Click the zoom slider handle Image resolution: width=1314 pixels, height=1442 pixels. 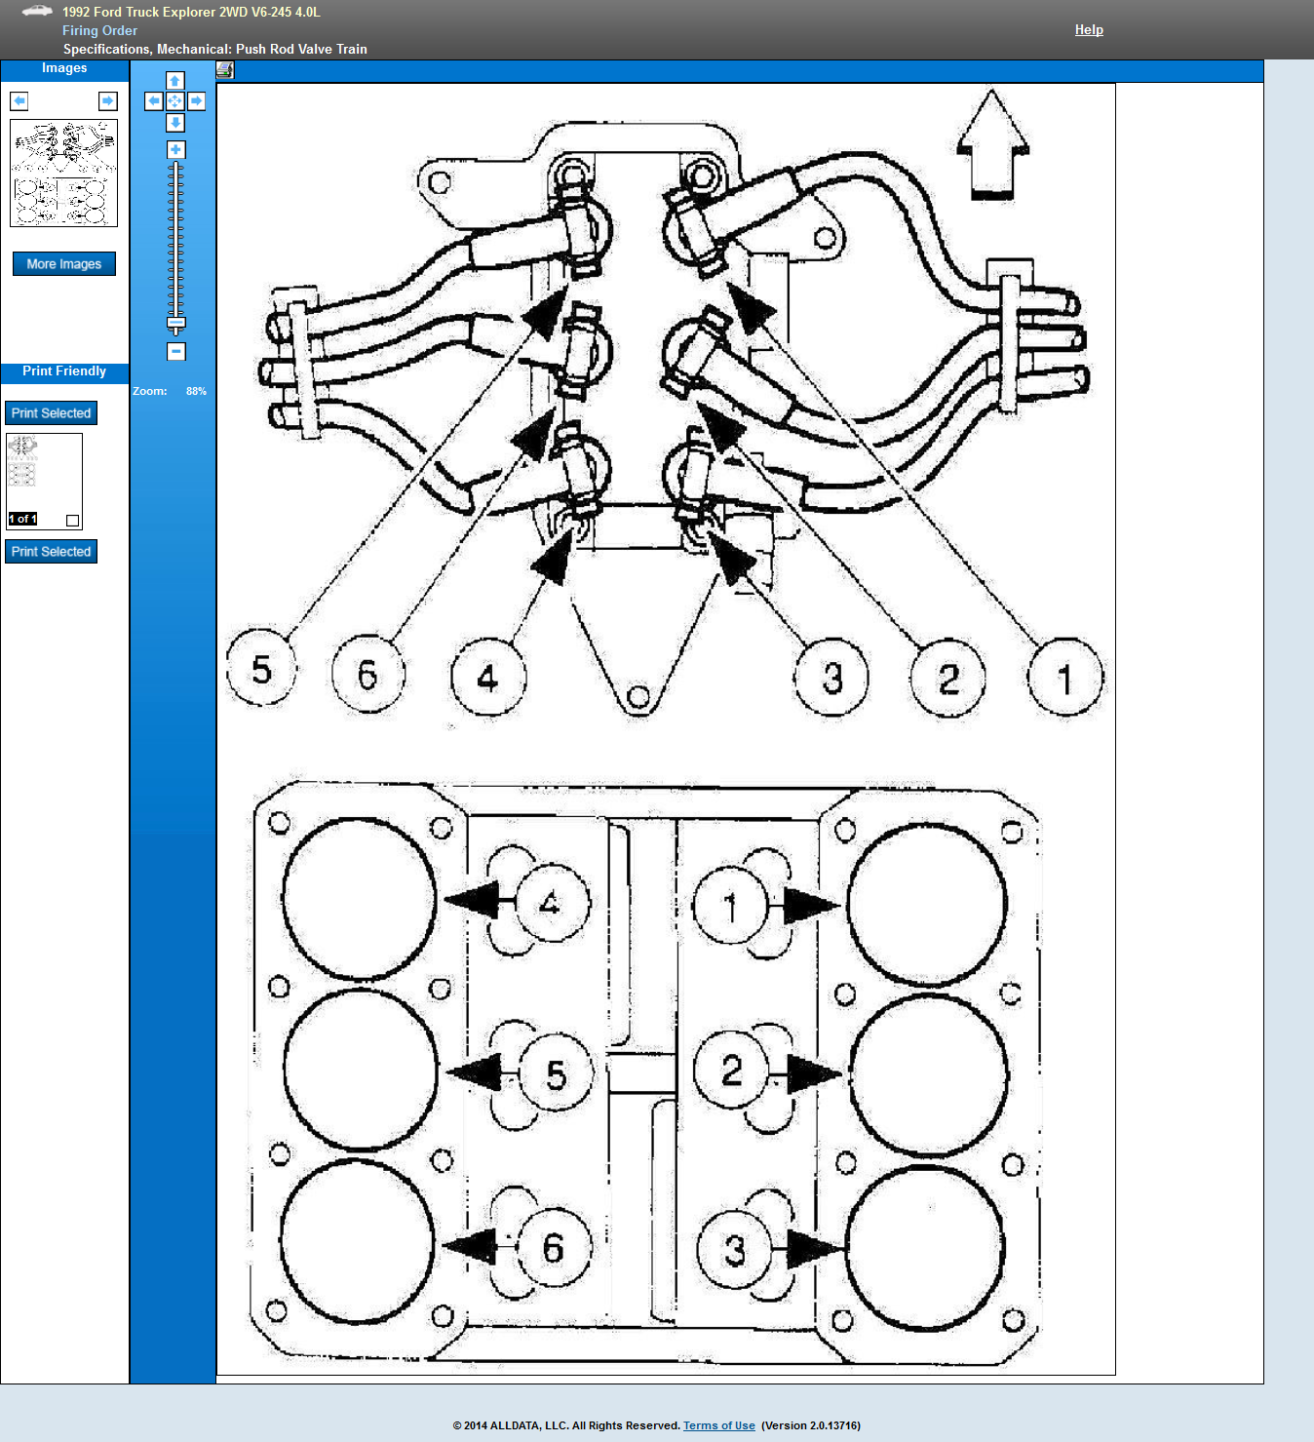(x=176, y=323)
